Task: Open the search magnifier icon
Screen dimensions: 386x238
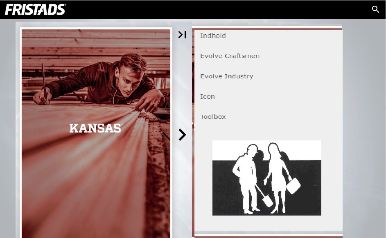Action: pyautogui.click(x=375, y=9)
